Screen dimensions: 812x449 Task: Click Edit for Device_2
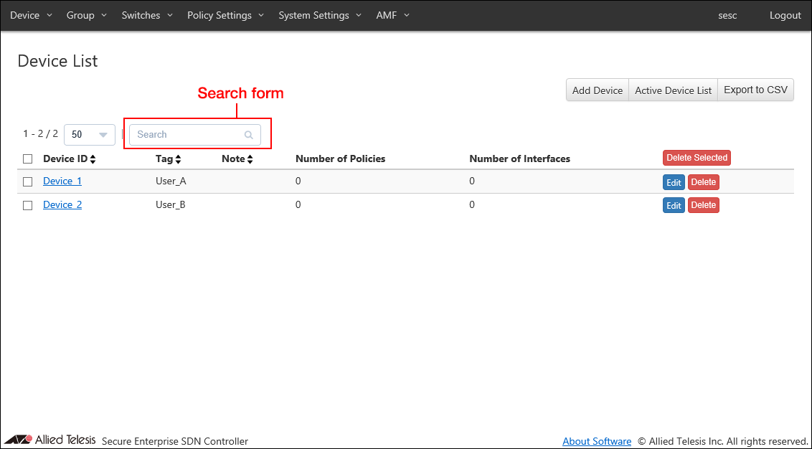pyautogui.click(x=674, y=206)
